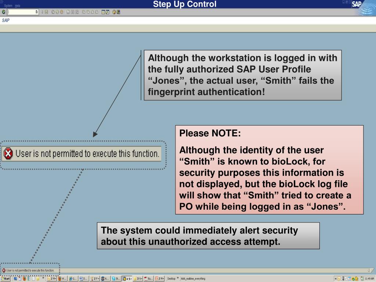Open the '4 S' SAP taskbar group
Viewport: 376px width, 282px height.
pyautogui.click(x=127, y=279)
